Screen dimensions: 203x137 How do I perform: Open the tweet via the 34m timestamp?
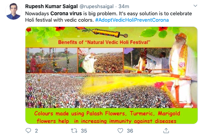tap(124, 6)
